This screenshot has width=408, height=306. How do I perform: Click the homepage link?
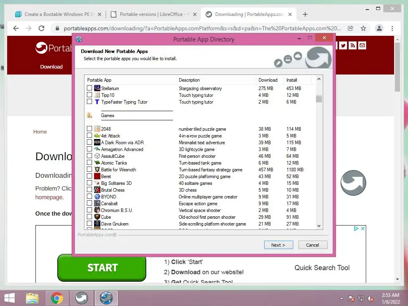[49, 197]
